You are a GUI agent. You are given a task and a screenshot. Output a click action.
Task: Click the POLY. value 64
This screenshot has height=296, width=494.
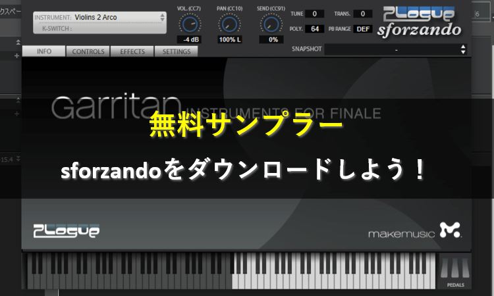point(314,29)
